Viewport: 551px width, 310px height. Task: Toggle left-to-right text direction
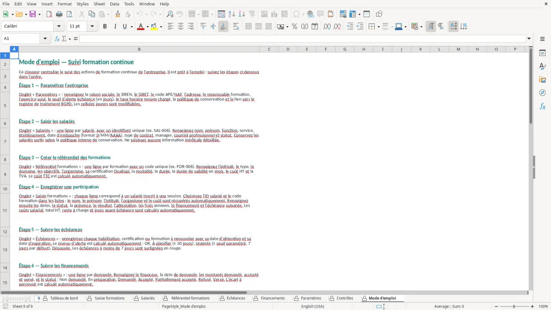(x=431, y=27)
